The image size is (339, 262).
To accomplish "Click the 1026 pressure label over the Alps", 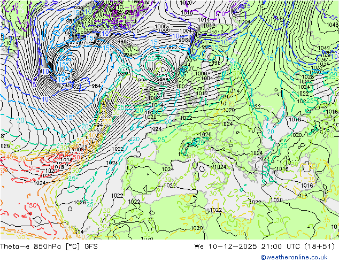I will 205,134.
